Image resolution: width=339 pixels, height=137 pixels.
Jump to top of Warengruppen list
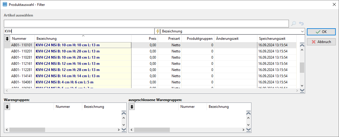124,113
